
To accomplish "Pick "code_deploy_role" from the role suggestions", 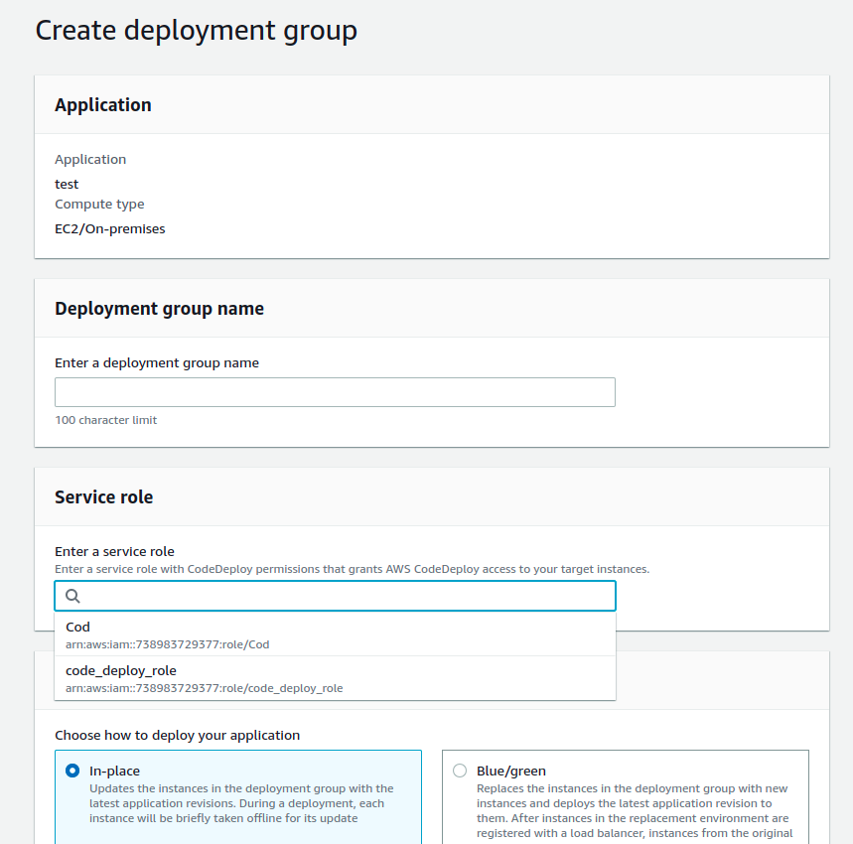I will 120,670.
